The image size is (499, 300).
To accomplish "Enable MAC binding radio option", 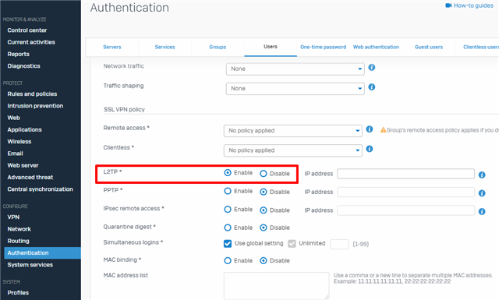I will click(x=228, y=261).
